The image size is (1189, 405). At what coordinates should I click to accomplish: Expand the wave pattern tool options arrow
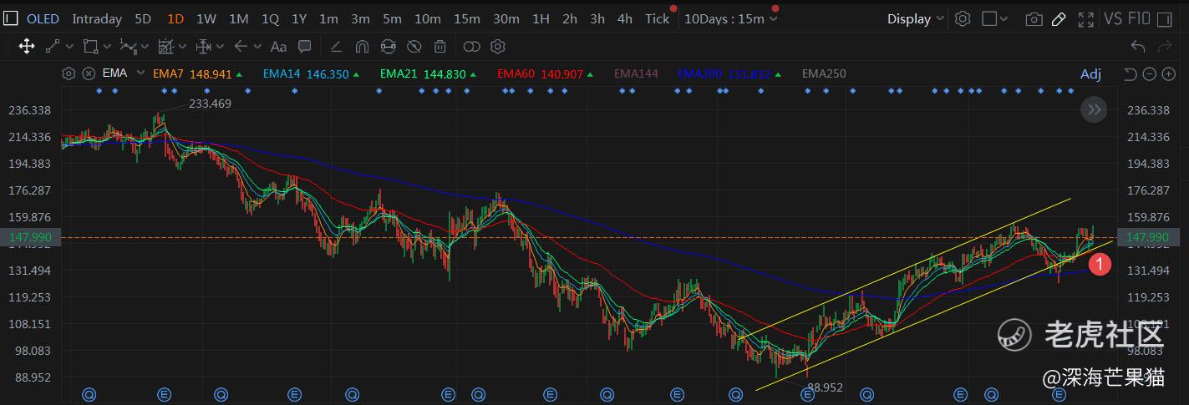coord(145,47)
